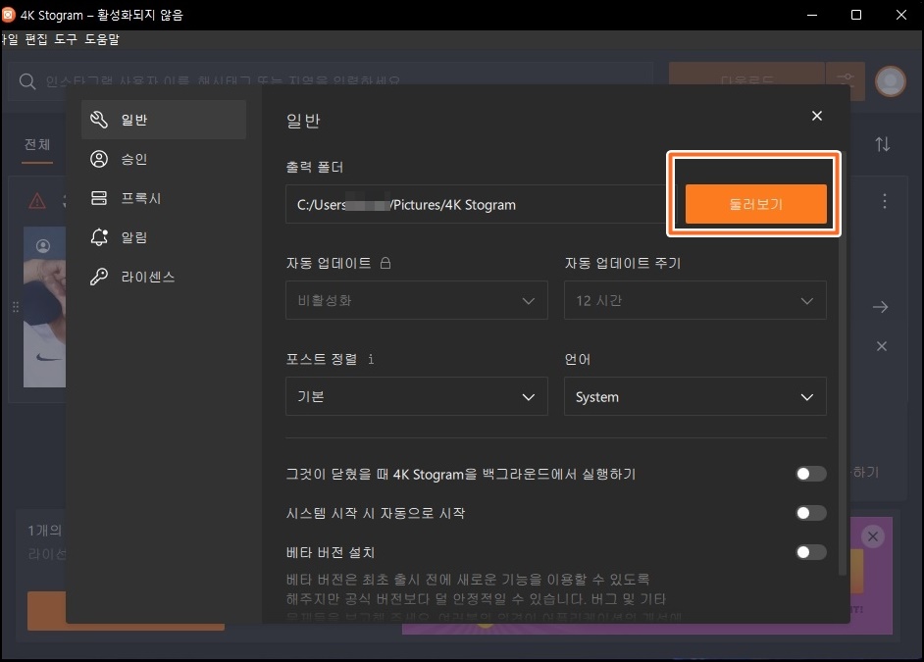Click the search magnifier icon

tap(27, 81)
